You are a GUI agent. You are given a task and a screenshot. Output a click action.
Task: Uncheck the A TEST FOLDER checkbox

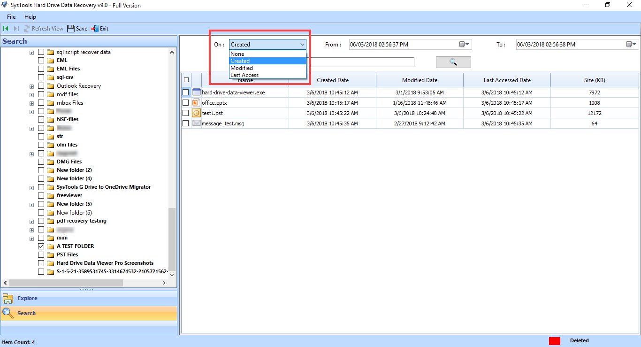[41, 246]
